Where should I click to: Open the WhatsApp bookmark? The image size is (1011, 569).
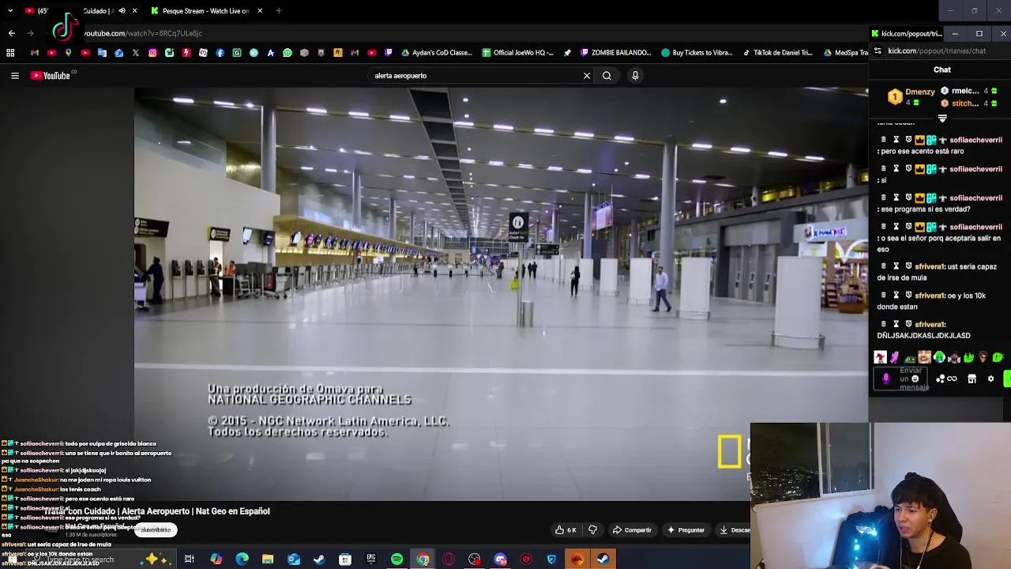pos(288,53)
